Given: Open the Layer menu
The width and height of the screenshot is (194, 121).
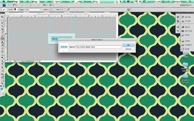Looking at the screenshot, I should [42, 2].
